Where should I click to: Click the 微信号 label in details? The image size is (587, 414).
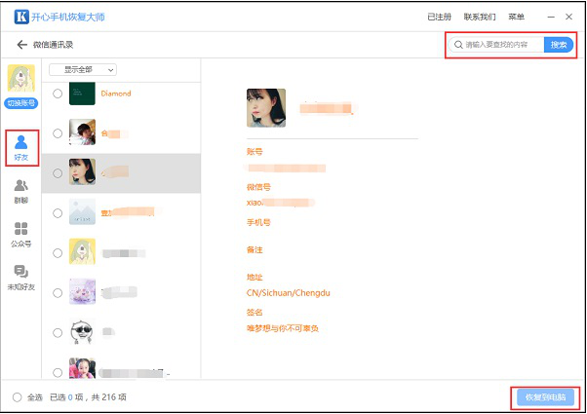(258, 187)
